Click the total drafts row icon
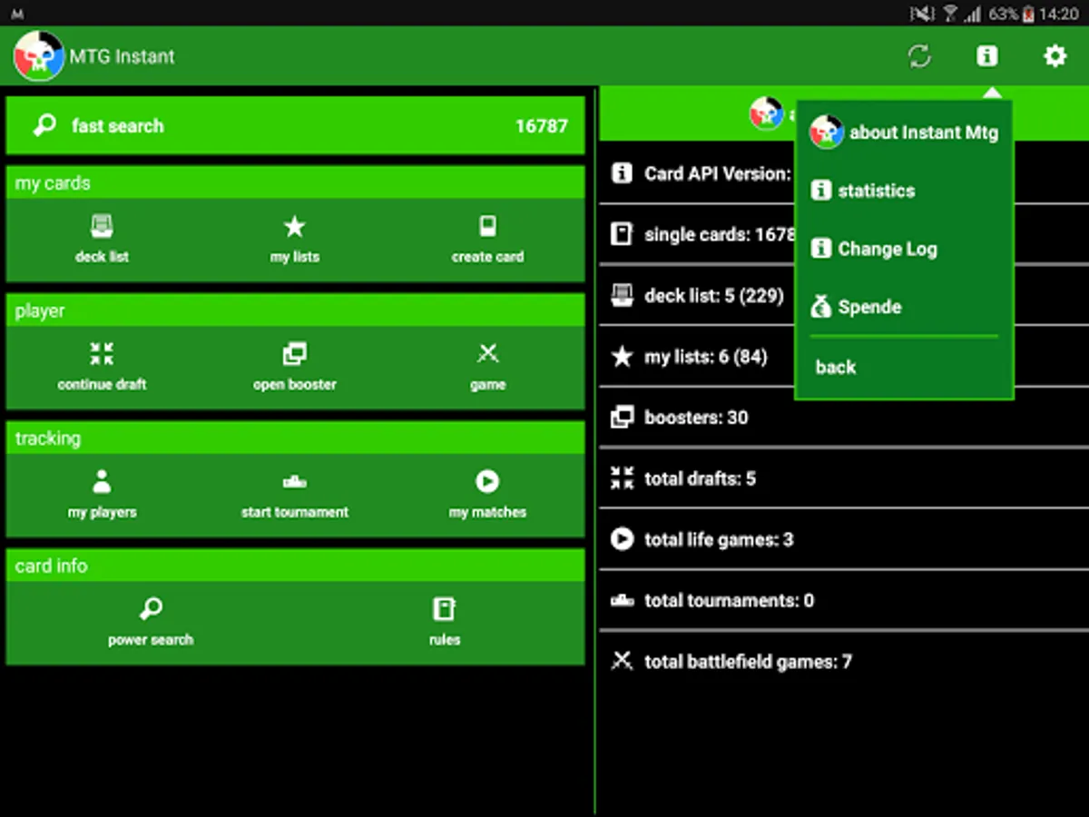The width and height of the screenshot is (1089, 817). (622, 478)
